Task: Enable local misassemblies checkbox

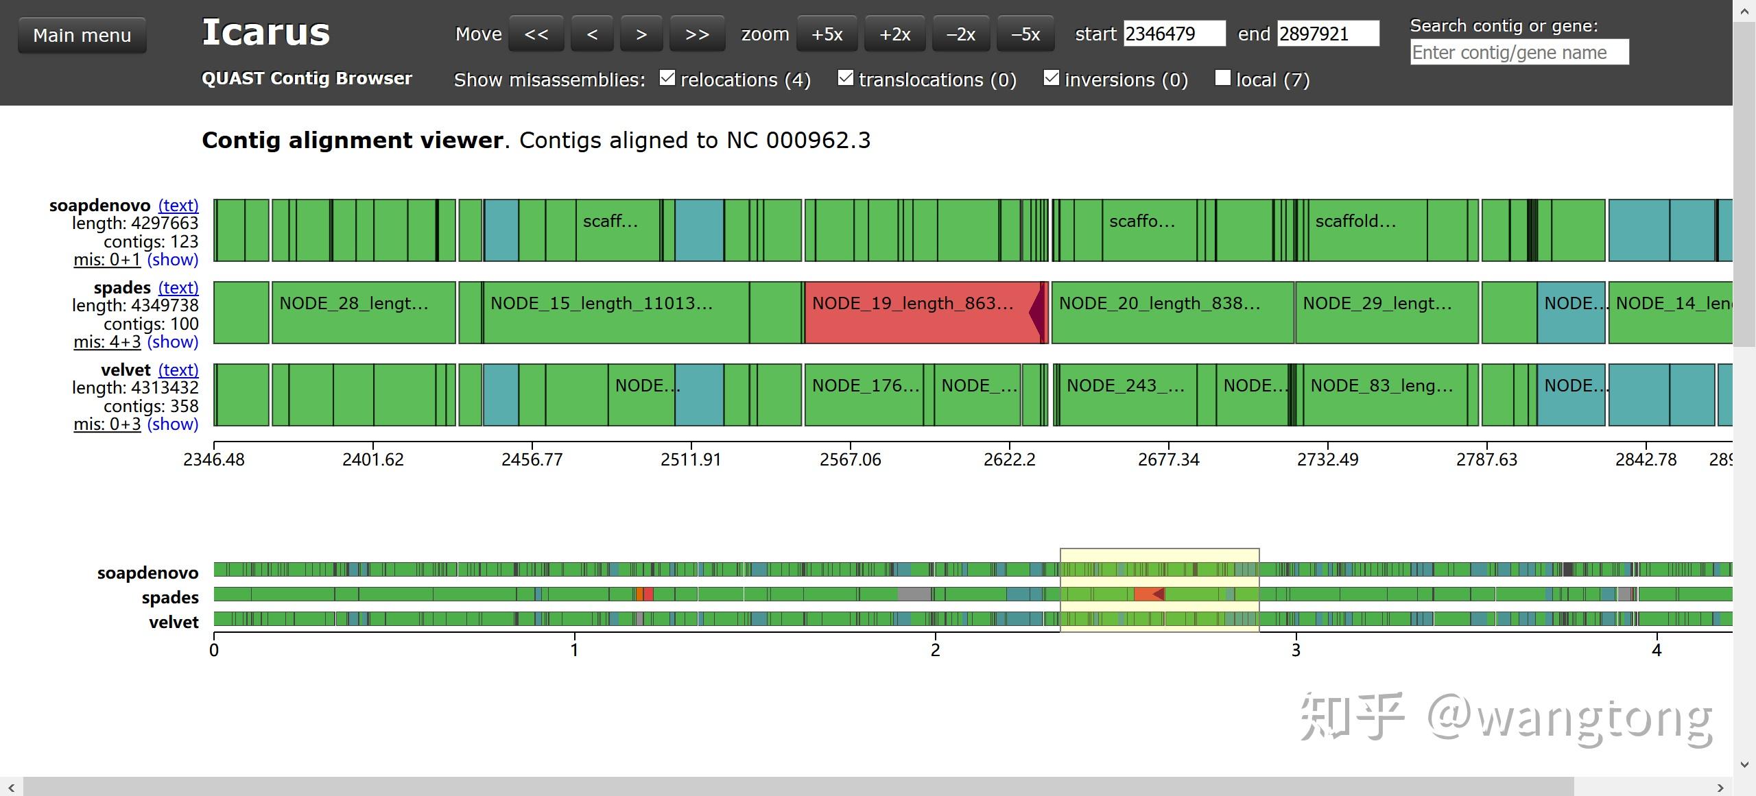Action: [1222, 78]
